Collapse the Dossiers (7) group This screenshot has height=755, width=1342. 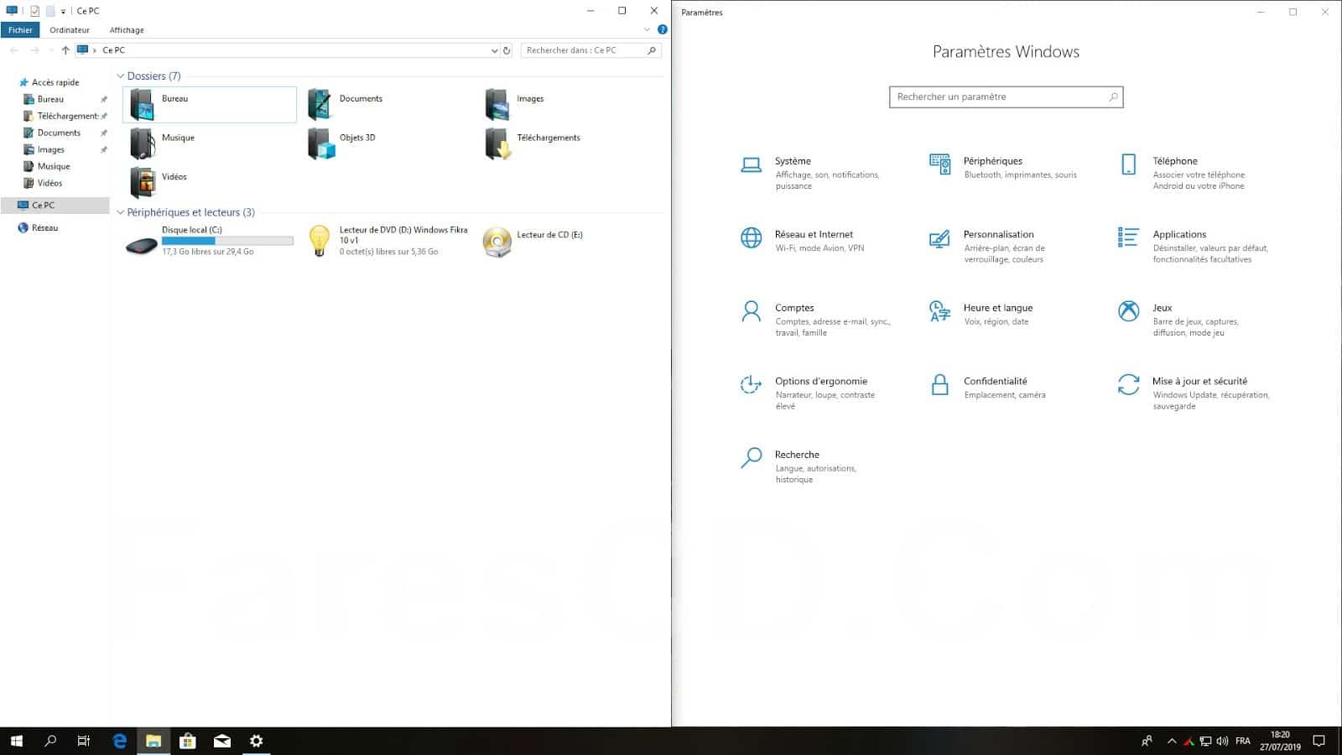pos(120,76)
